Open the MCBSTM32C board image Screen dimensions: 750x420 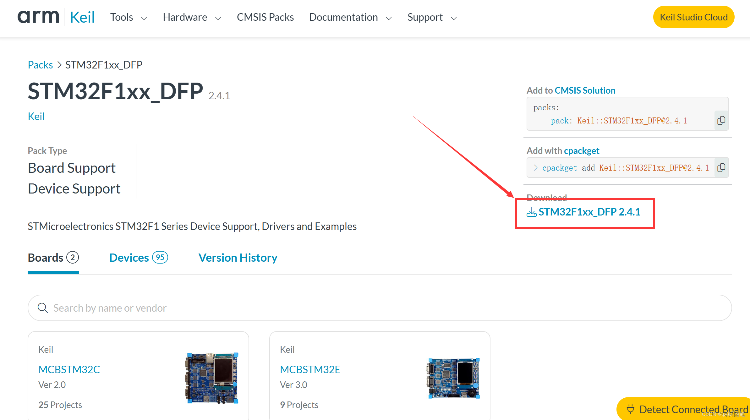(212, 378)
